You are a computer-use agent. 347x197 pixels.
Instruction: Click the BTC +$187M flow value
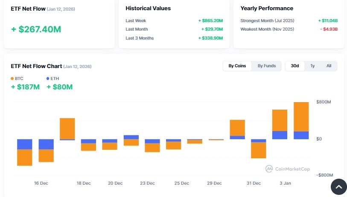coord(25,87)
